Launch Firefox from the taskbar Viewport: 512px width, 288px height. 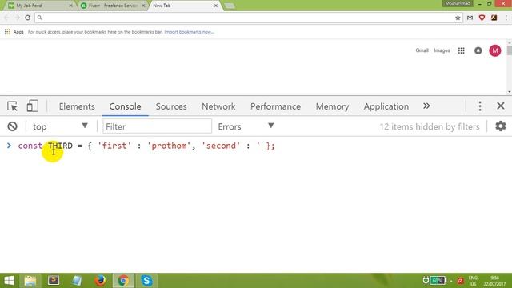[x=100, y=281]
